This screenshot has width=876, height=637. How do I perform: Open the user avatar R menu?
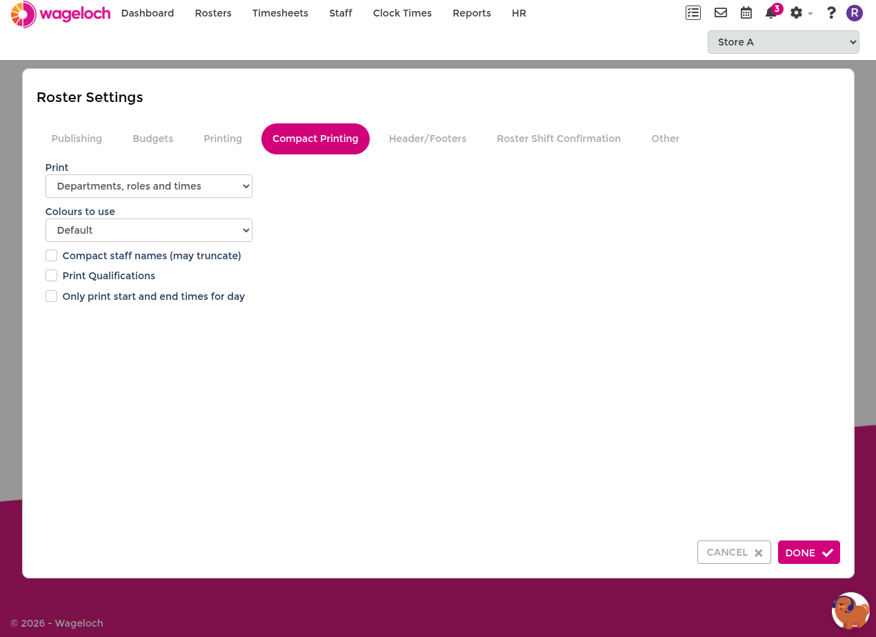855,13
